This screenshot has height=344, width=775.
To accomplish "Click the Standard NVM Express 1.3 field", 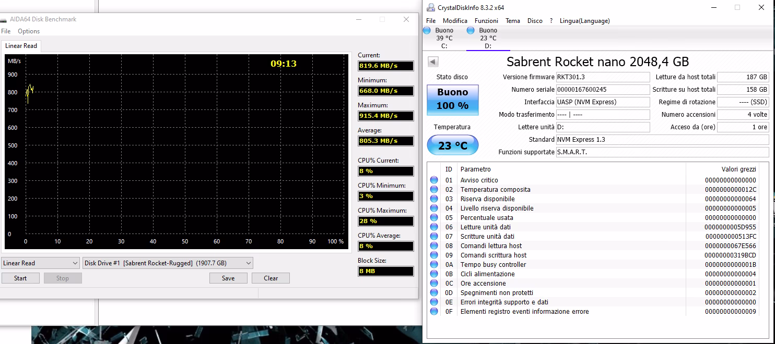I will [x=662, y=140].
